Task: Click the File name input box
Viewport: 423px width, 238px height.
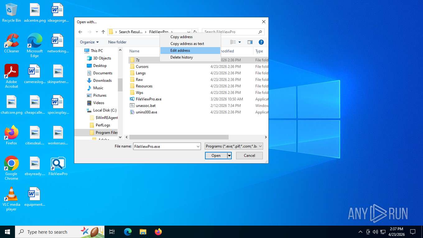Action: point(165,146)
